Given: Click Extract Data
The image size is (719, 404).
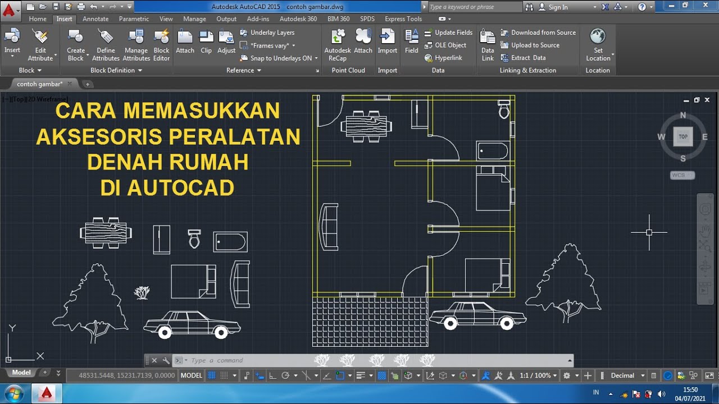Looking at the screenshot, I should [523, 58].
